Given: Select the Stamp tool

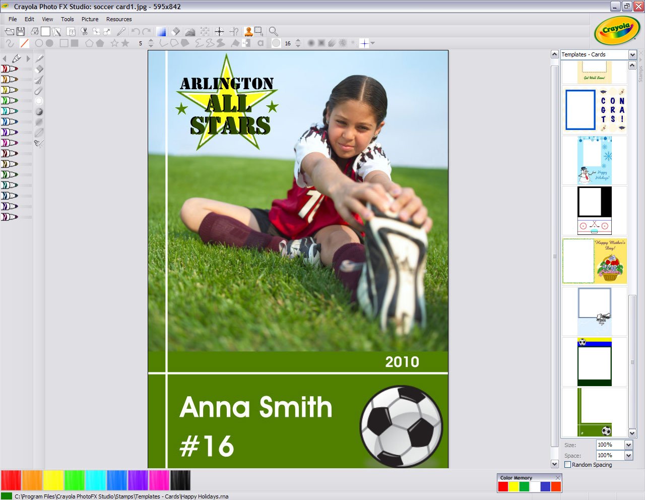Looking at the screenshot, I should pos(248,31).
